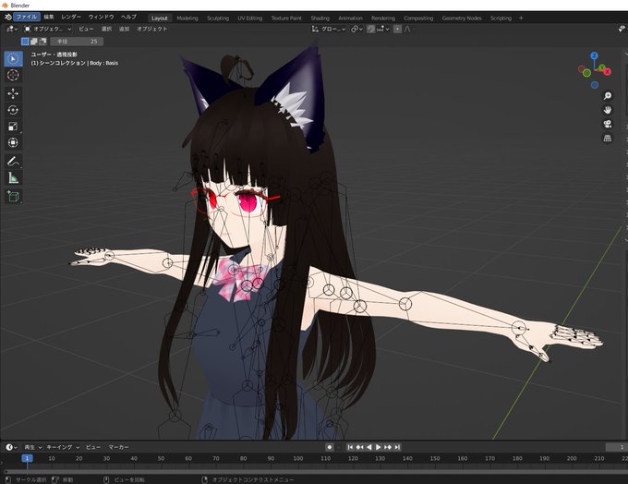Set selection mode to Extend (second square icon)
This screenshot has width=628, height=484.
coord(34,42)
